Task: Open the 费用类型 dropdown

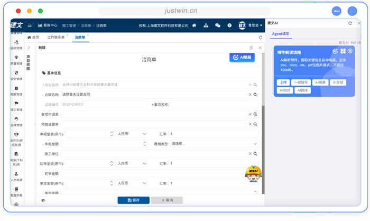Action: [x=213, y=144]
